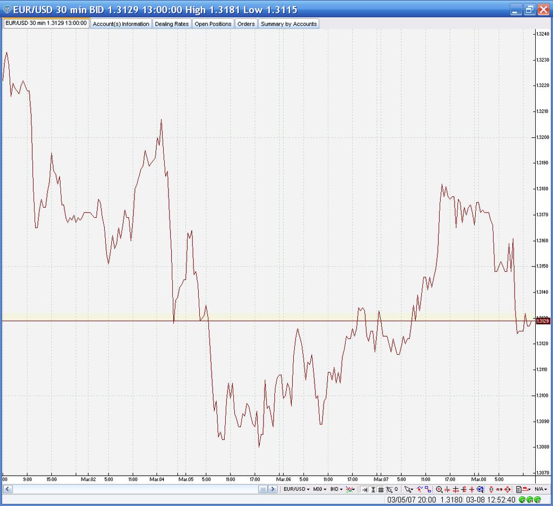This screenshot has width=553, height=506.
Task: Select the red arrow line drawing tool
Action: tap(420, 489)
